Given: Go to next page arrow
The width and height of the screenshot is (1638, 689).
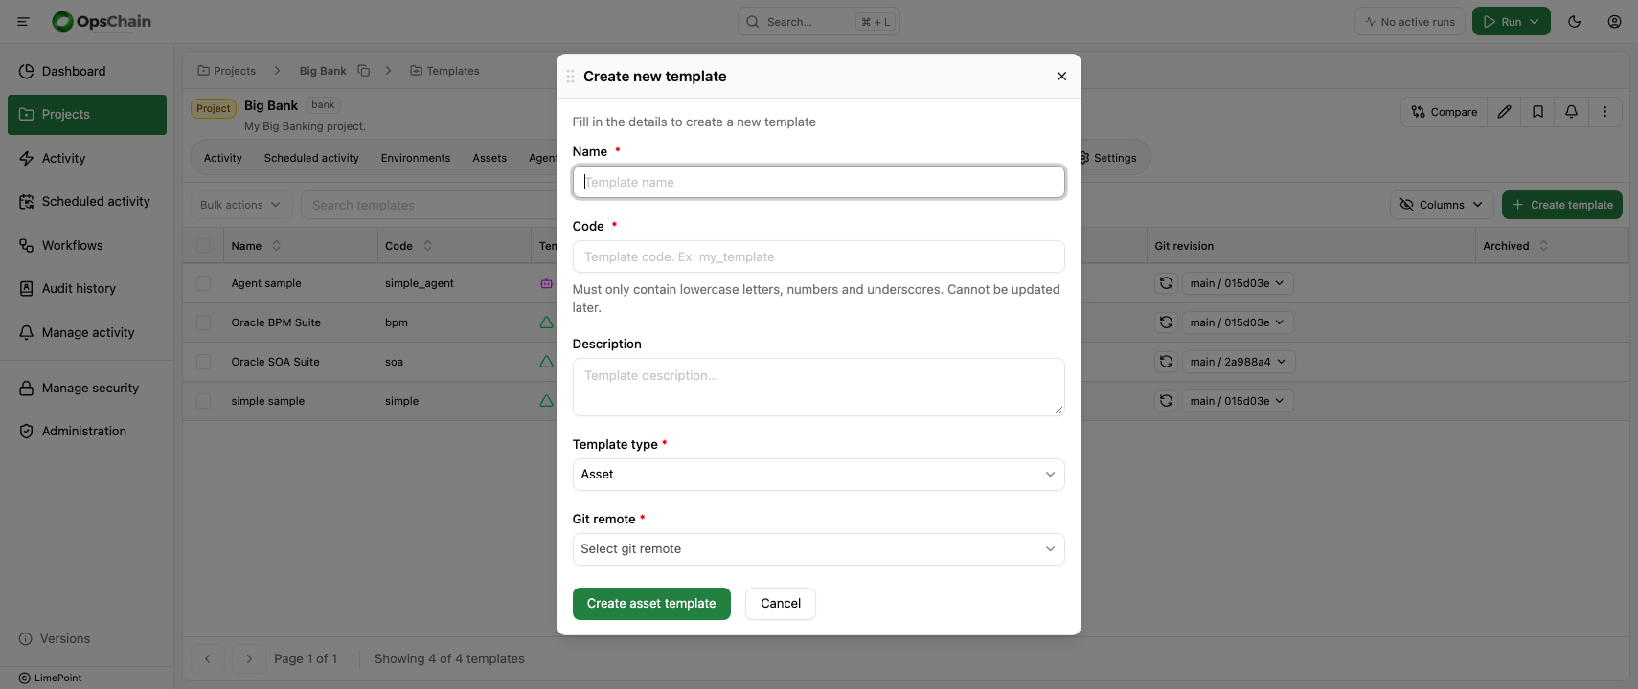Looking at the screenshot, I should pyautogui.click(x=249, y=658).
